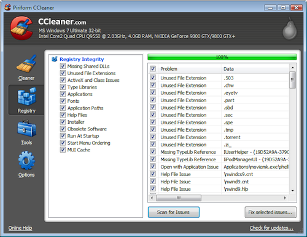The height and width of the screenshot is (237, 307).
Task: Open the Options gear icon
Action: coord(26,161)
